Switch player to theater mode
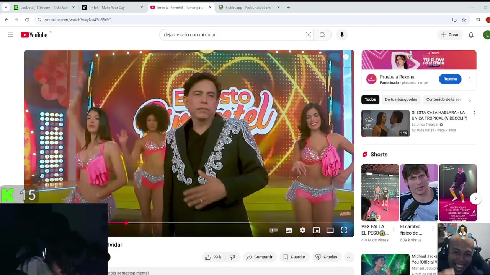The height and width of the screenshot is (275, 490). point(330,230)
